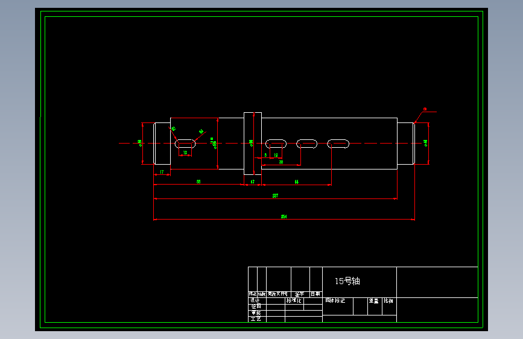
Task: Click the "标准化" title block cell
Action: pyautogui.click(x=294, y=300)
